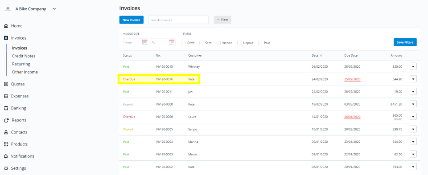This screenshot has width=428, height=175.
Task: Click the To date input
Action: click(163, 42)
